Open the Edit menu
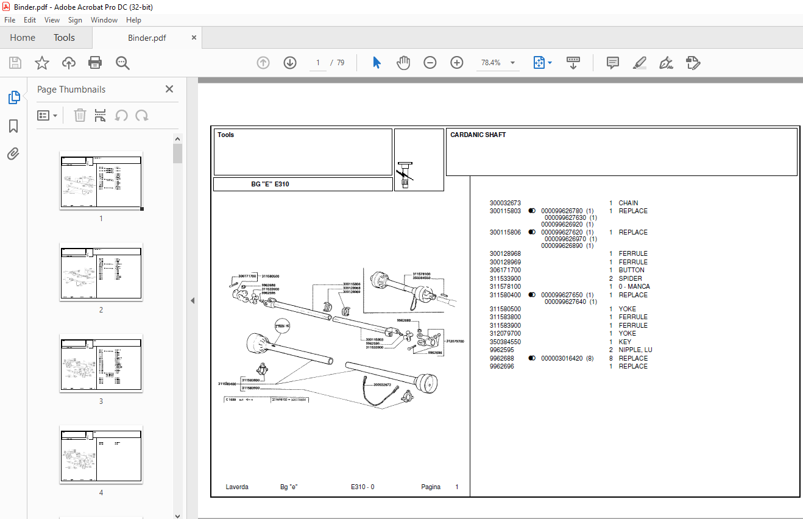Viewport: 803px width, 519px height. [x=30, y=20]
